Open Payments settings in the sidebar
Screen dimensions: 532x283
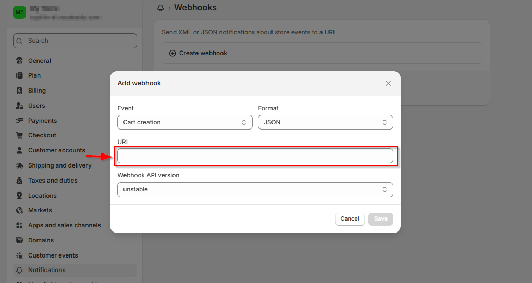tap(42, 121)
